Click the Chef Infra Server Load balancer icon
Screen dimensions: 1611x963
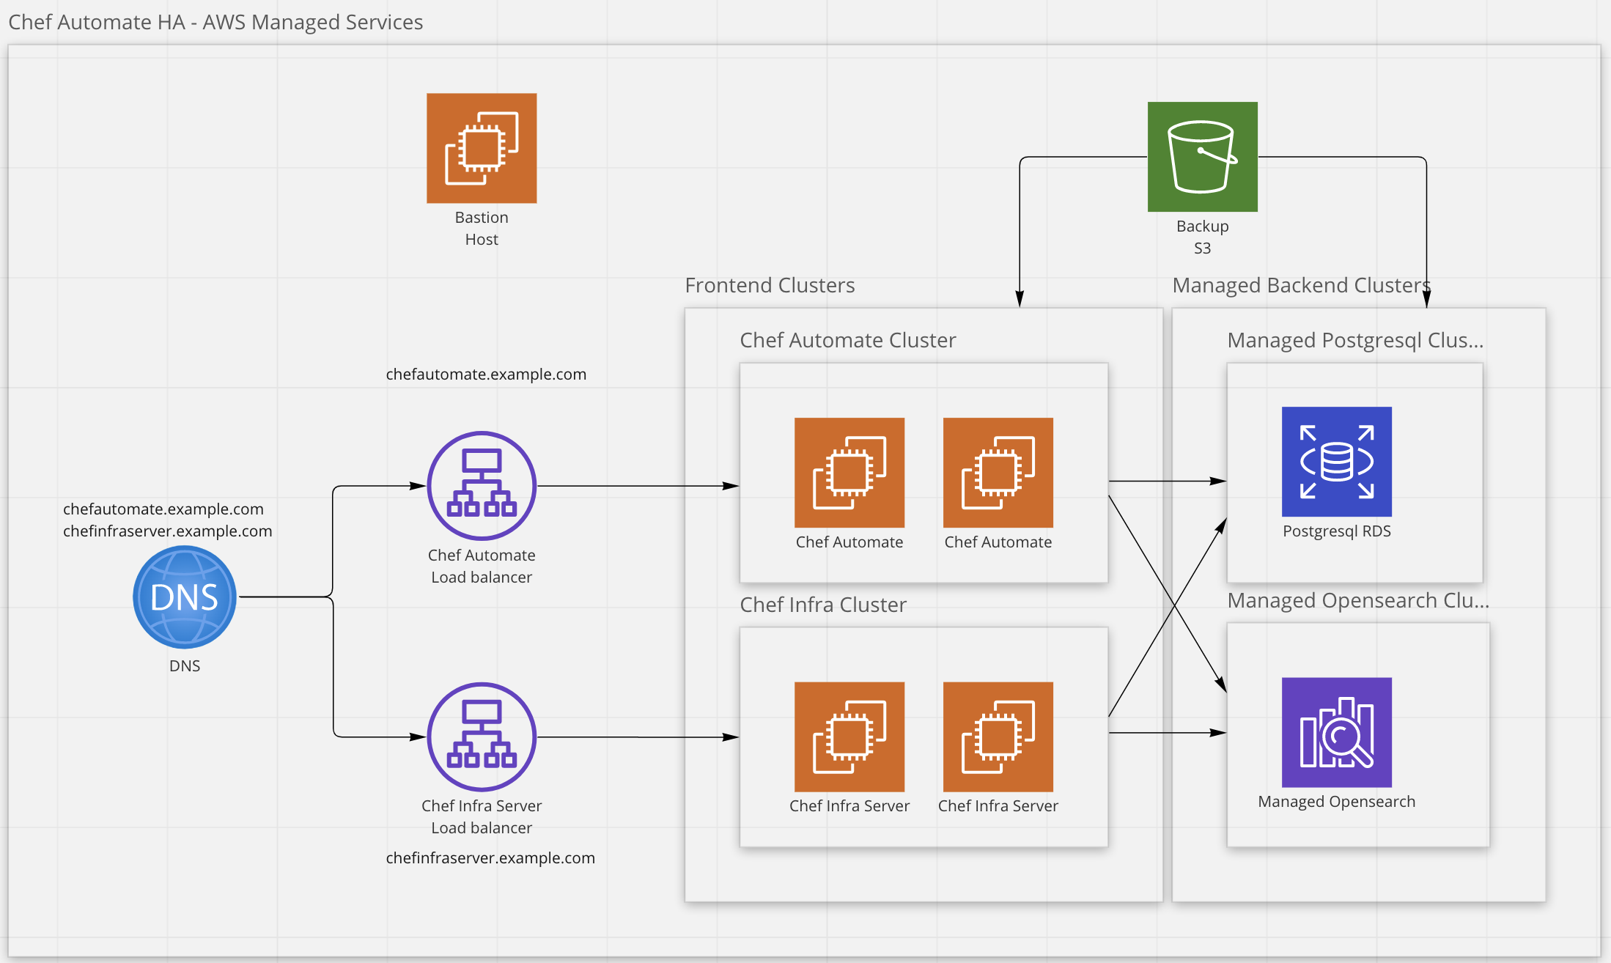click(x=482, y=737)
